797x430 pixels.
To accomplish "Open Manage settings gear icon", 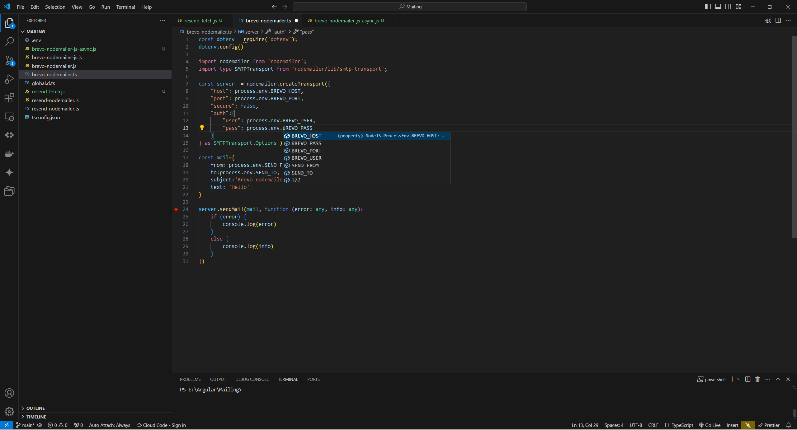I will pos(9,411).
